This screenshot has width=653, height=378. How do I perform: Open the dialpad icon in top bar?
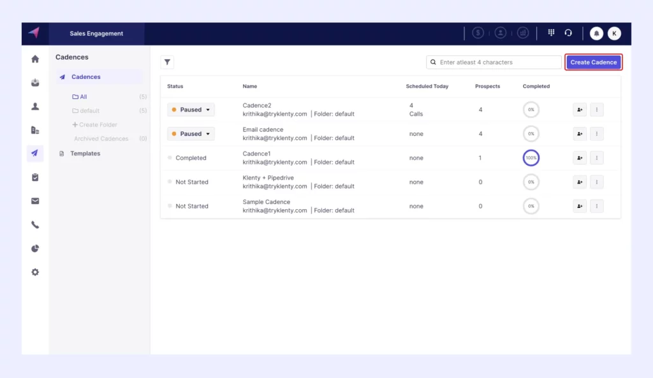click(551, 33)
